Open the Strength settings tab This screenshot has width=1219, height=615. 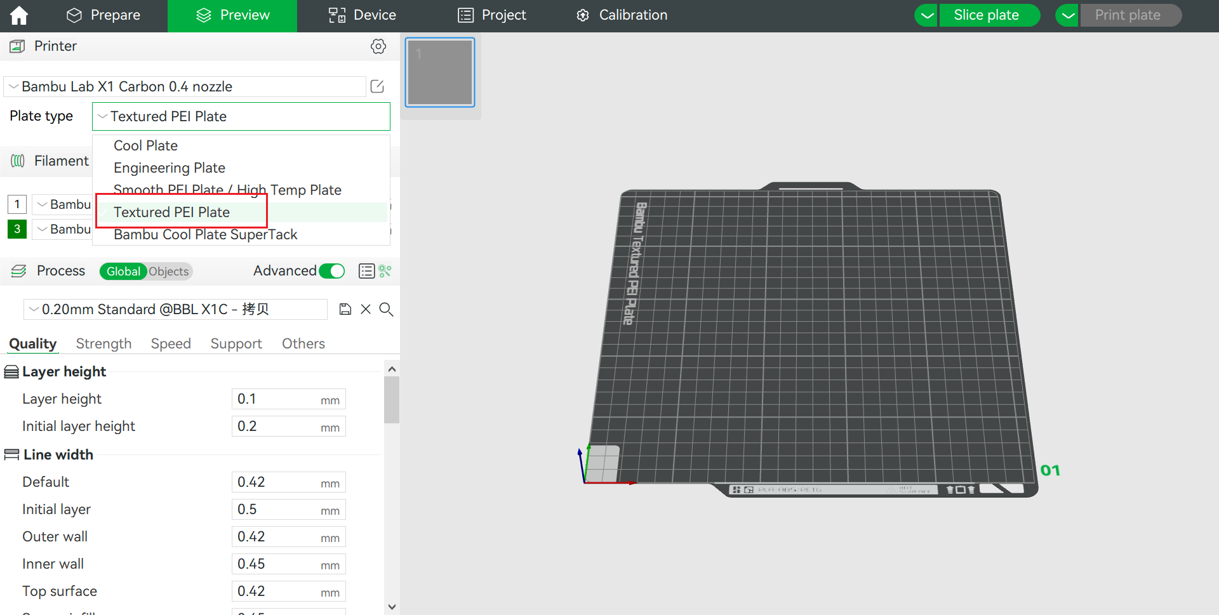point(103,343)
